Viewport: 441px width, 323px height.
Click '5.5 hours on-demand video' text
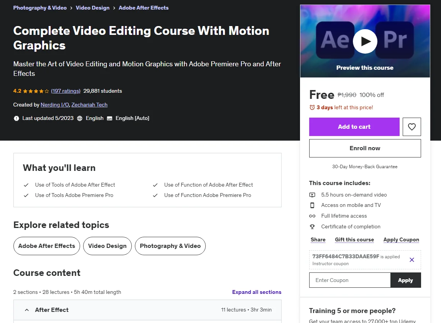click(354, 195)
